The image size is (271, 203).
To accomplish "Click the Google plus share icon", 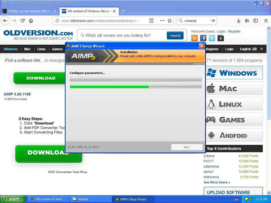I will pyautogui.click(x=220, y=38).
